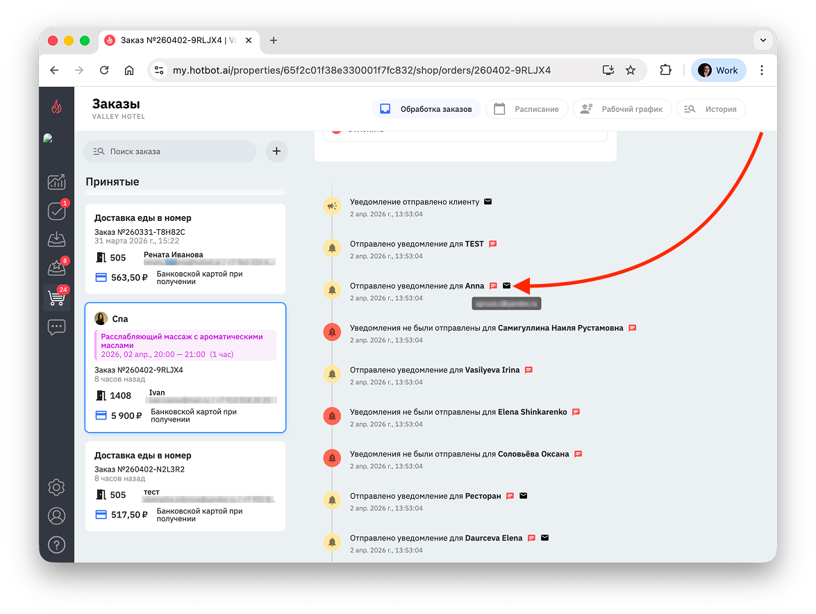The width and height of the screenshot is (816, 614).
Task: Open the browser extensions puzzle icon
Action: point(665,70)
